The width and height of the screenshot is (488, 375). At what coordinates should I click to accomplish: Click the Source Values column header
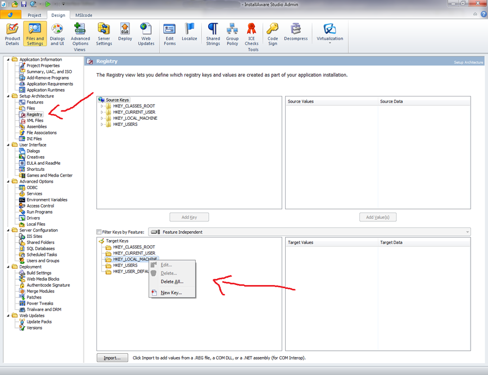pos(332,101)
